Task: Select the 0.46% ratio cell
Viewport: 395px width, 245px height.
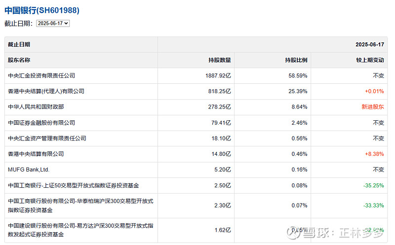Action: 299,154
